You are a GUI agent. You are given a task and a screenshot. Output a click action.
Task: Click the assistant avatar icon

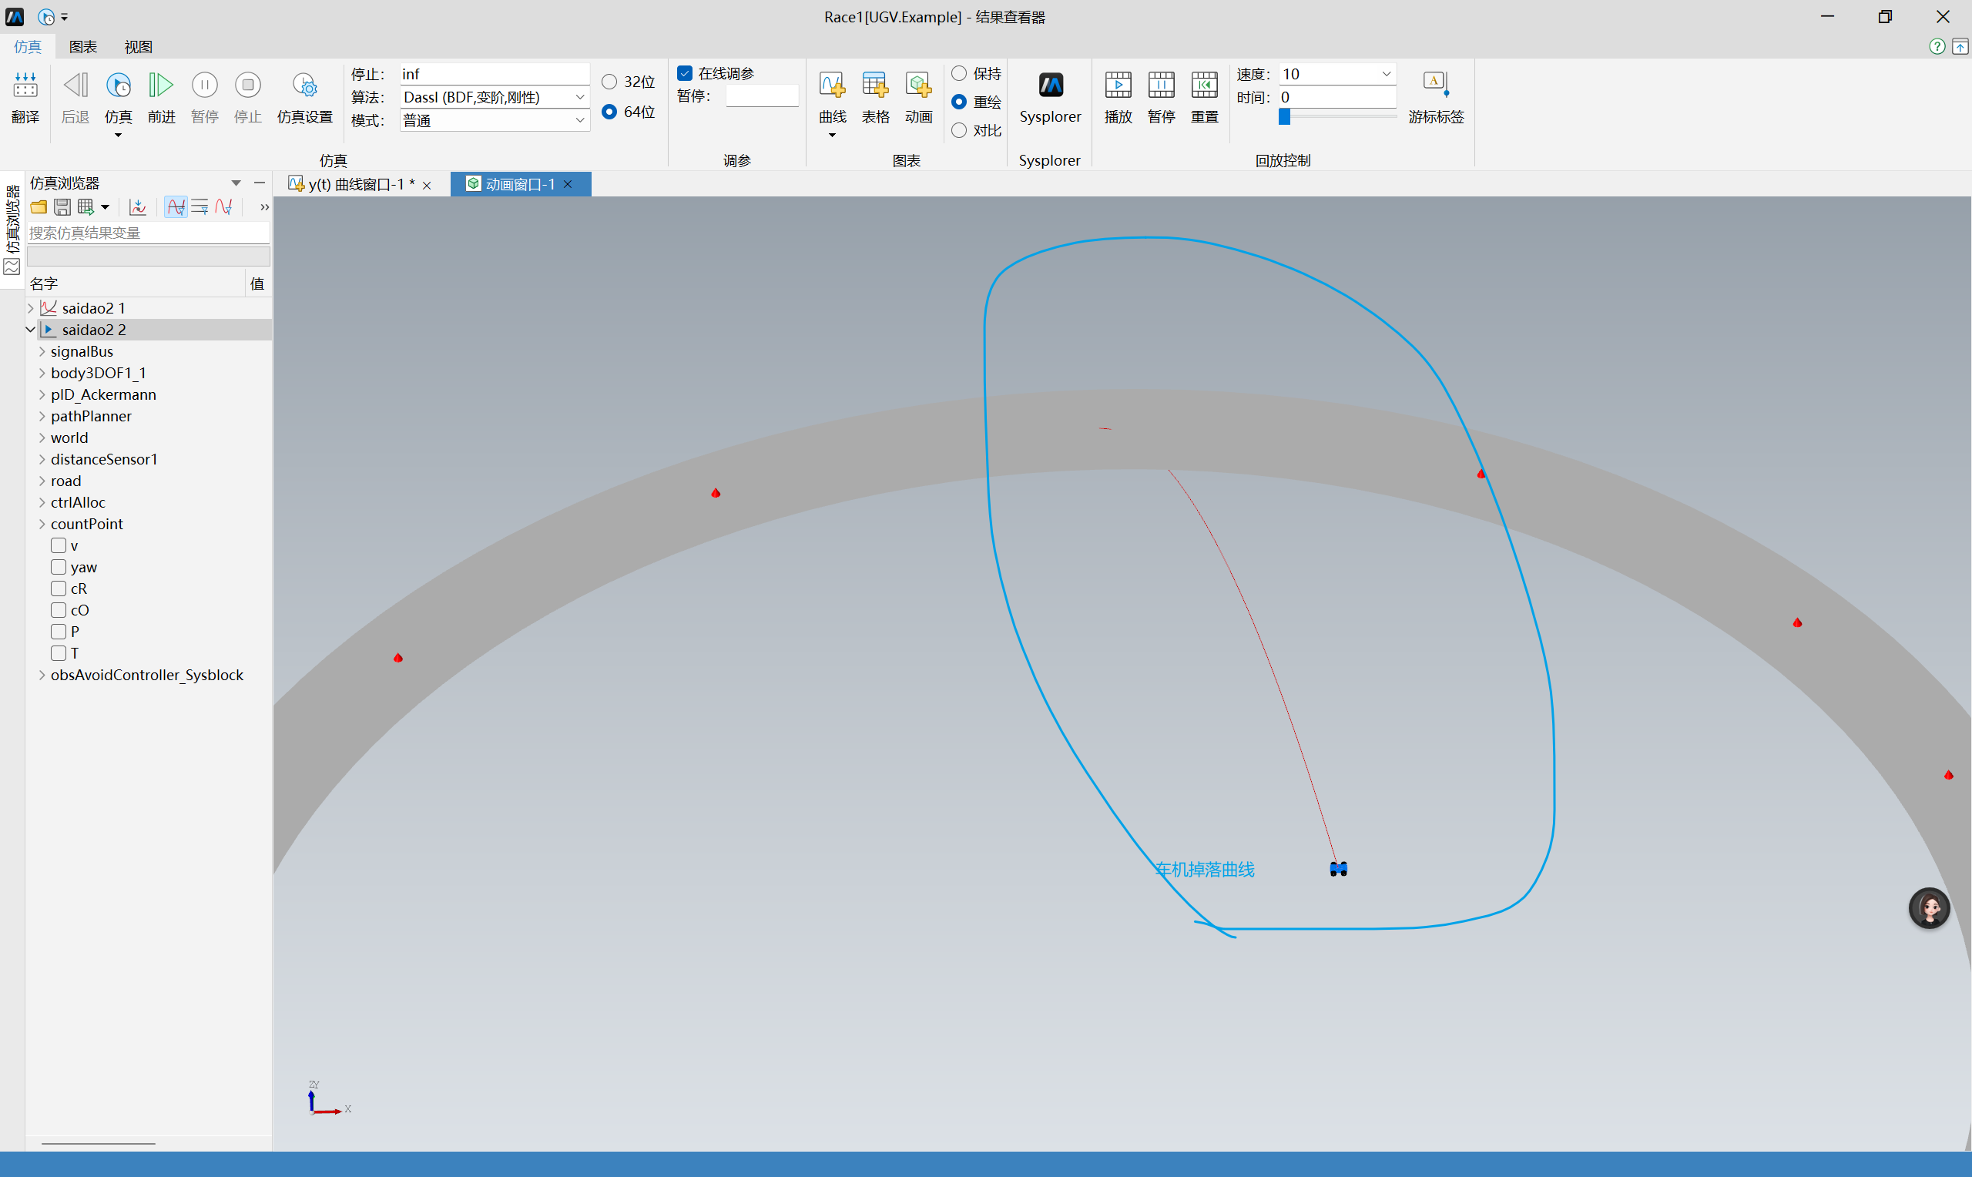click(1929, 908)
